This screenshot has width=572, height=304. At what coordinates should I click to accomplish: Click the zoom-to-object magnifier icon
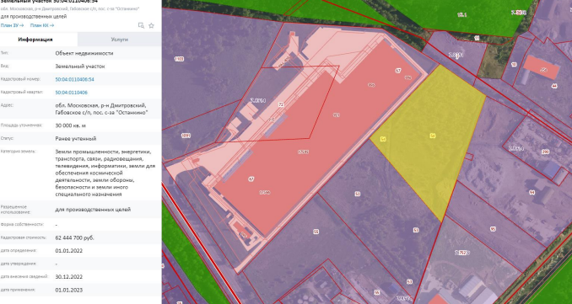coord(141,25)
